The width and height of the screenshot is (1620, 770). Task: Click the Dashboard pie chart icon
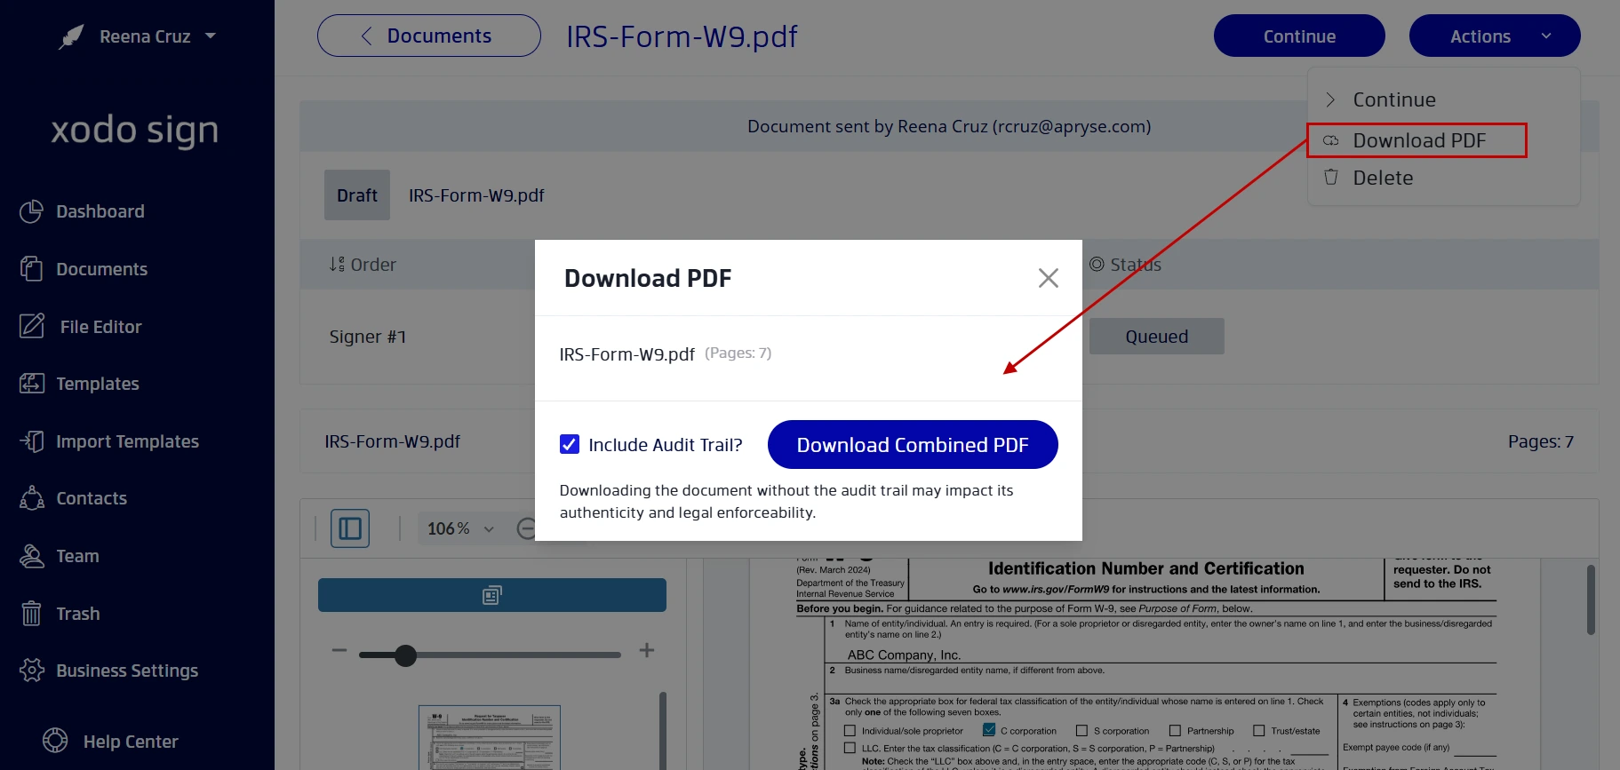pos(31,211)
